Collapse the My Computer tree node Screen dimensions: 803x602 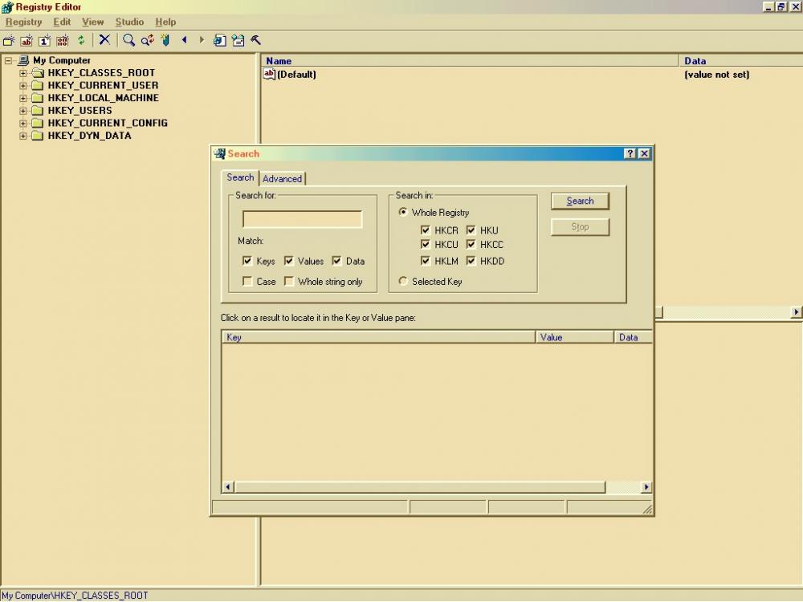point(6,60)
